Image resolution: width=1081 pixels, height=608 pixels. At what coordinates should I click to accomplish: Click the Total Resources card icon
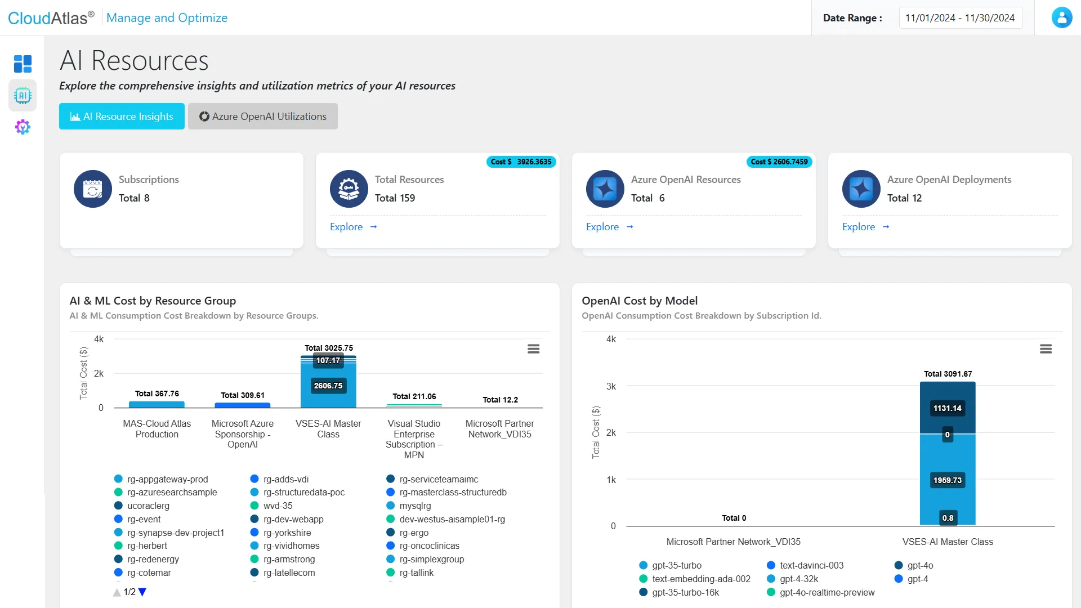click(x=349, y=189)
